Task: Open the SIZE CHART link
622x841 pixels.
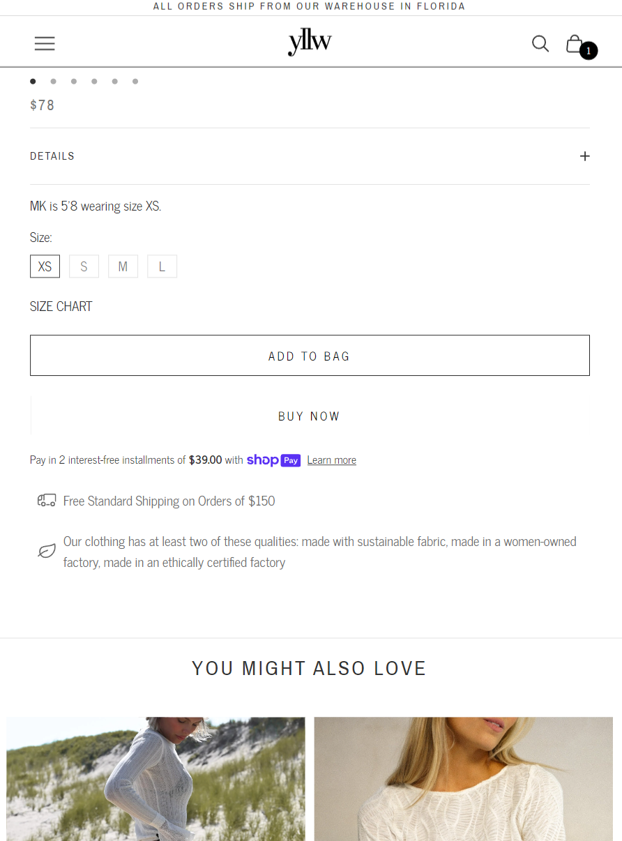Action: (61, 306)
